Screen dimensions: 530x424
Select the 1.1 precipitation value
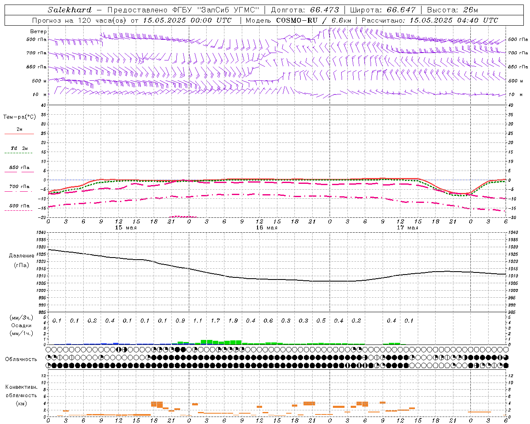pyautogui.click(x=198, y=321)
